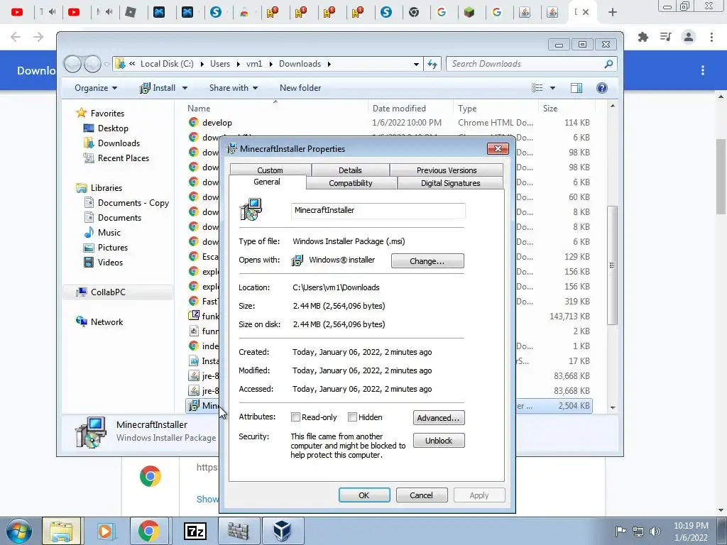
Task: Click the Windows Start button
Action: 18,531
